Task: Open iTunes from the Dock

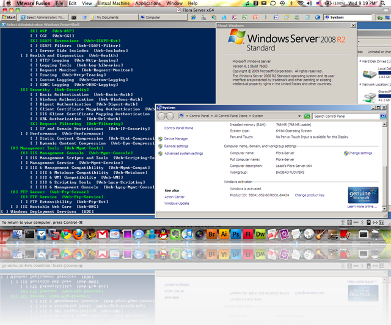Action: (x=188, y=234)
